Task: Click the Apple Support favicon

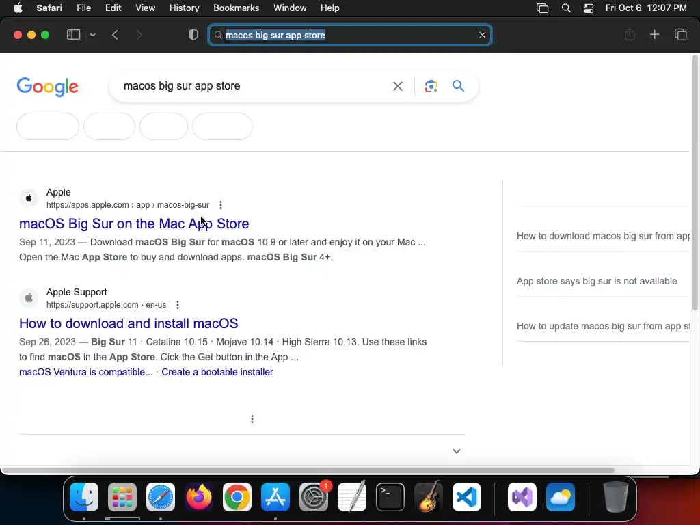Action: point(29,298)
